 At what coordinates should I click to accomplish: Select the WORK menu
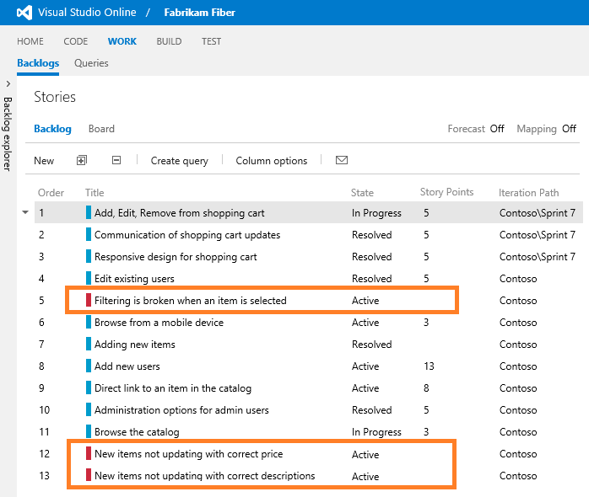click(x=122, y=41)
